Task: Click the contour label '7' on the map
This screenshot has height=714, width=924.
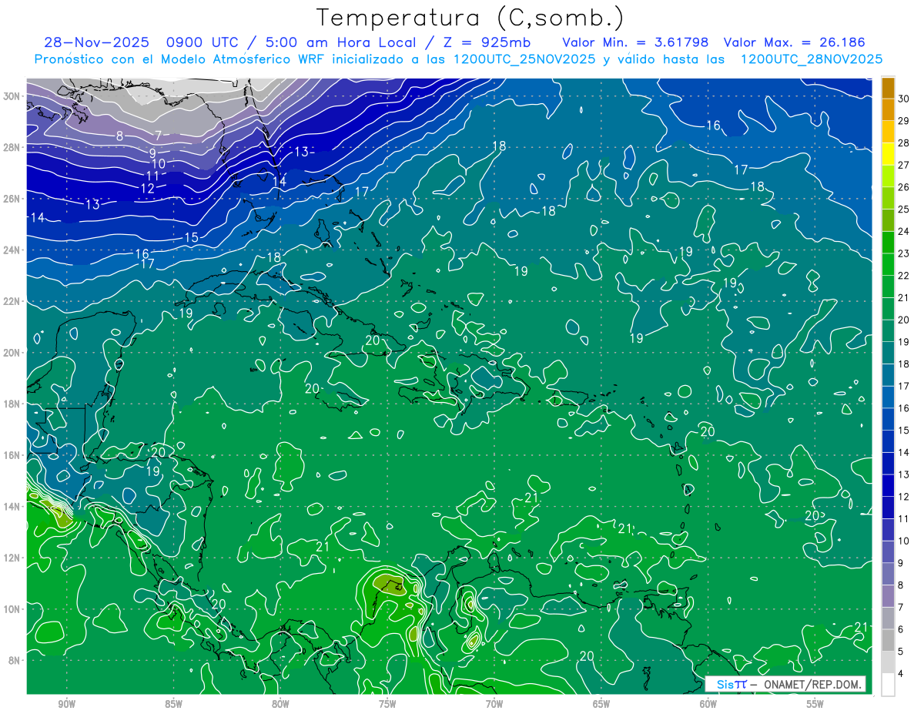Action: pos(159,135)
